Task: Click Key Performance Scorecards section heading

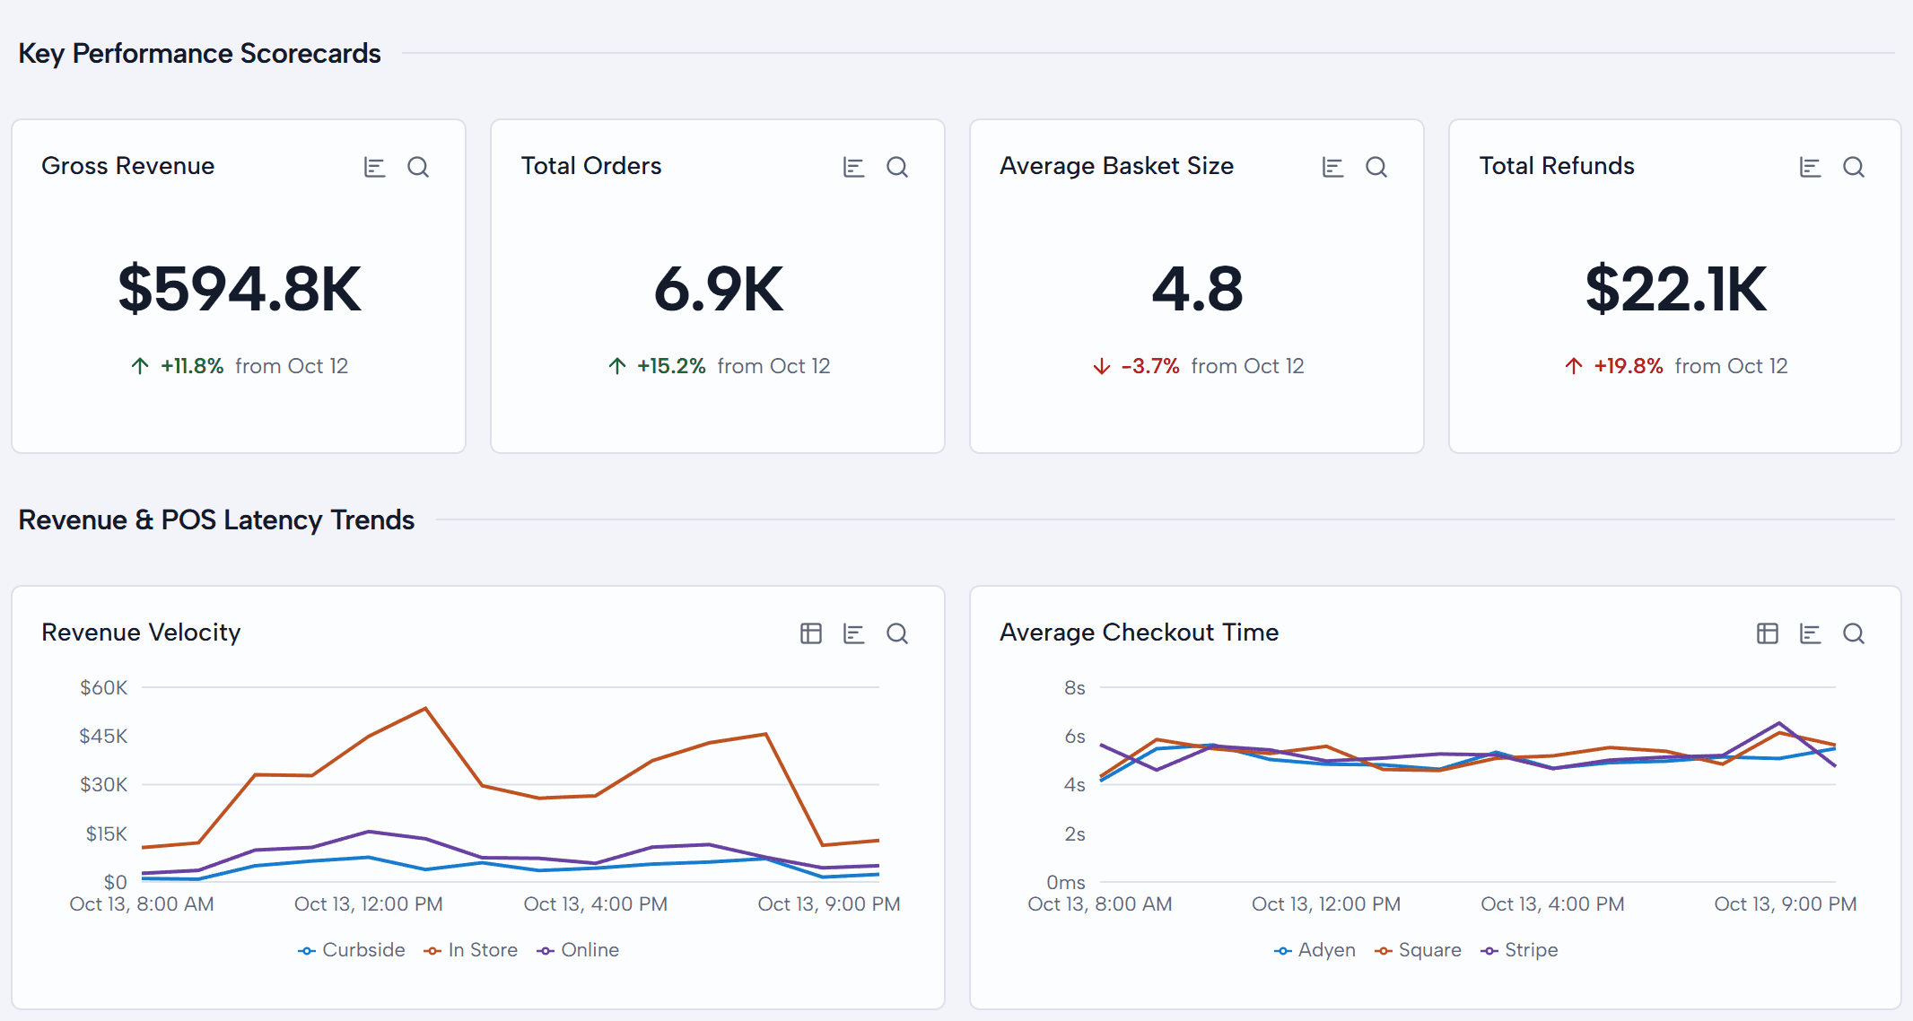Action: [x=200, y=54]
